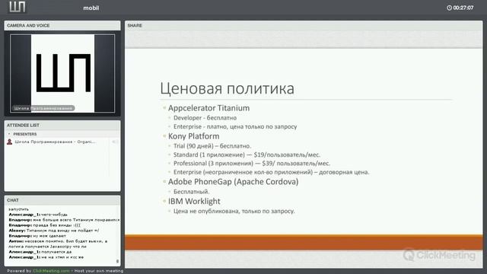The height and width of the screenshot is (274, 487).
Task: Click Alexey's chat message about Титаниум
Action: (54, 231)
